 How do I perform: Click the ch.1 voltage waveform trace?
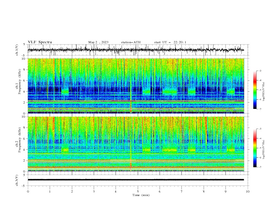tap(136, 50)
